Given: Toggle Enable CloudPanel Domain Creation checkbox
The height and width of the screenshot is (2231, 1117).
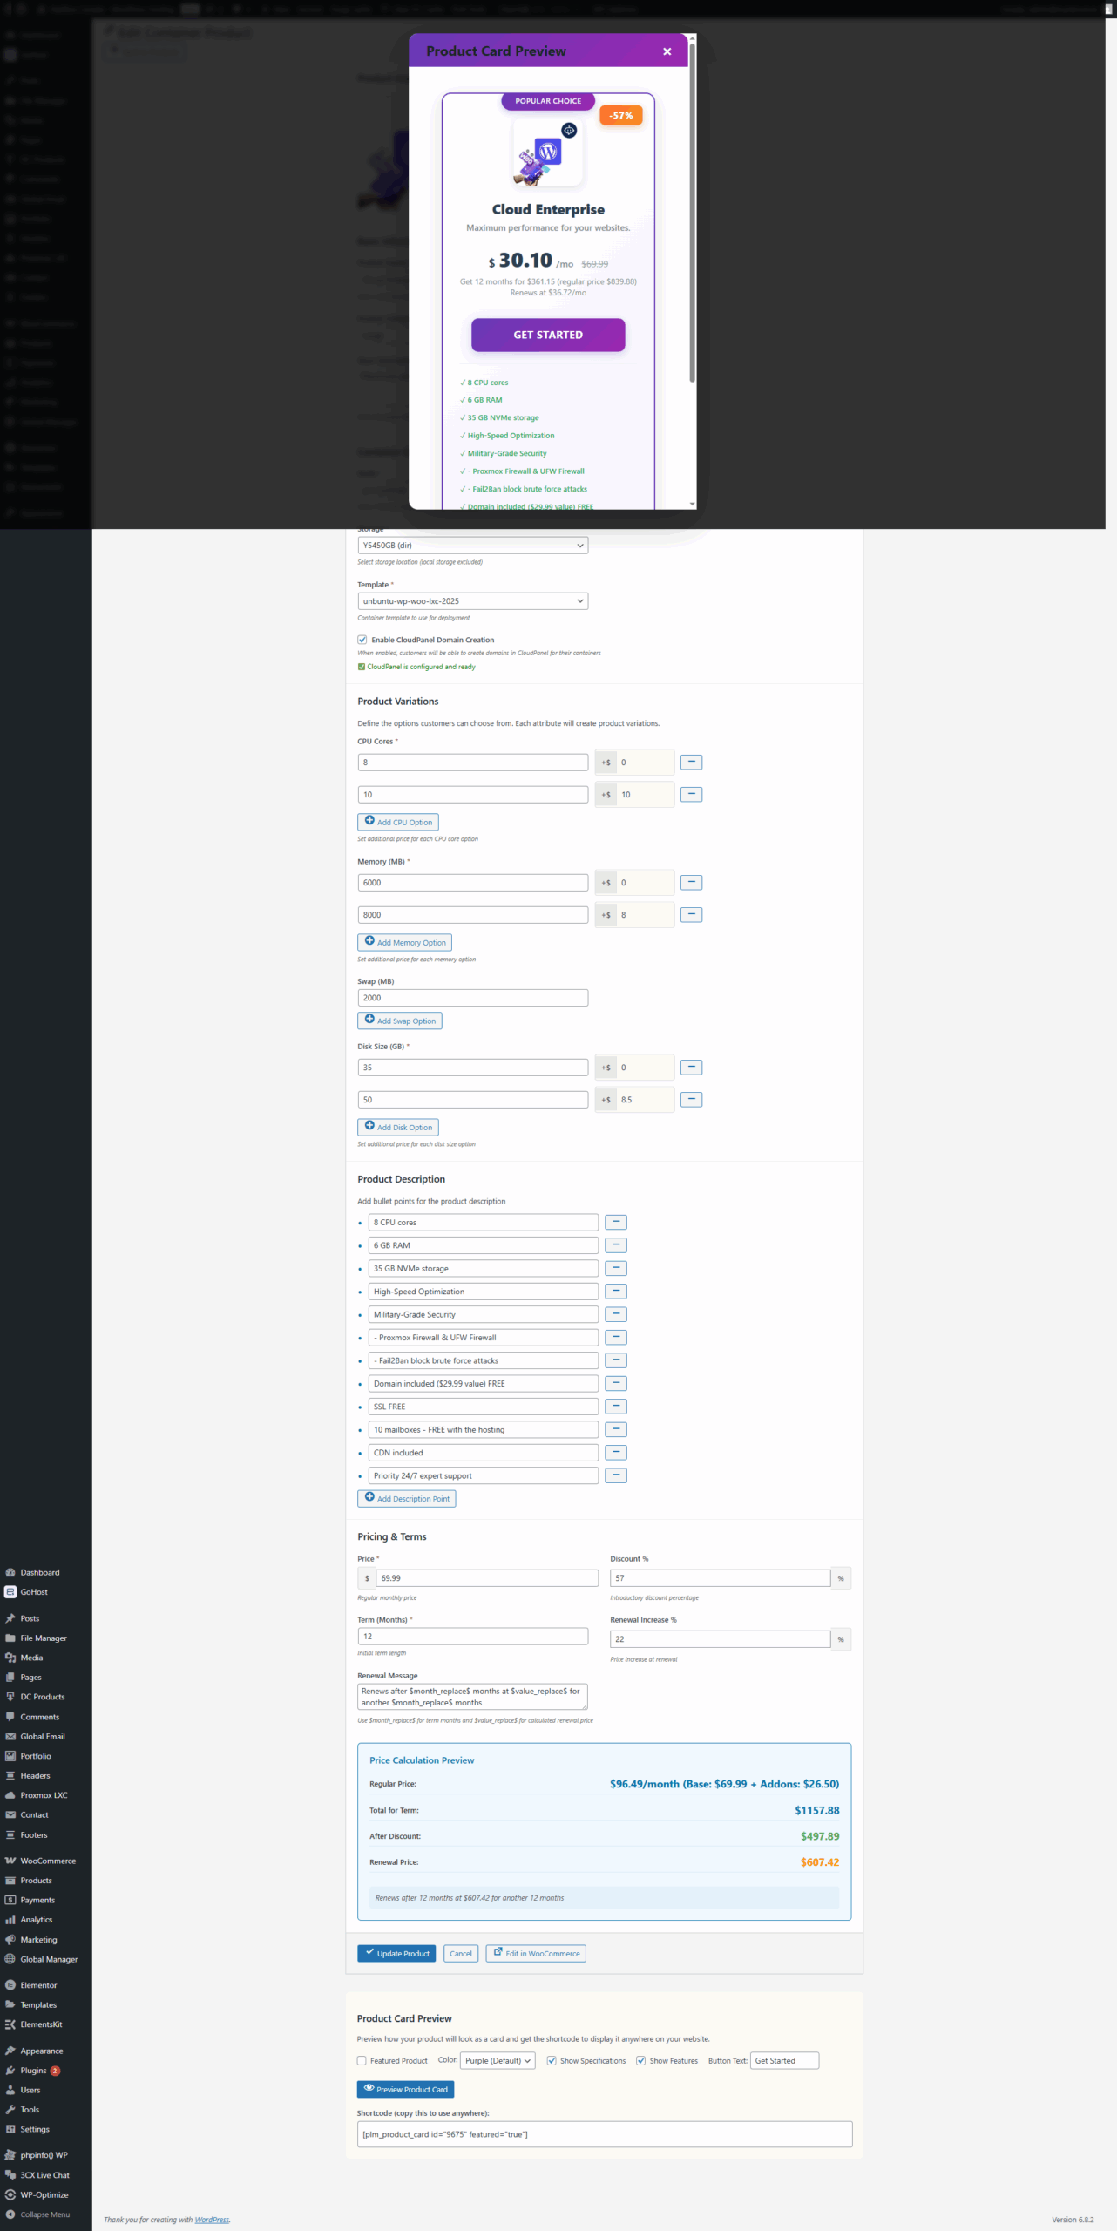Looking at the screenshot, I should pos(362,640).
